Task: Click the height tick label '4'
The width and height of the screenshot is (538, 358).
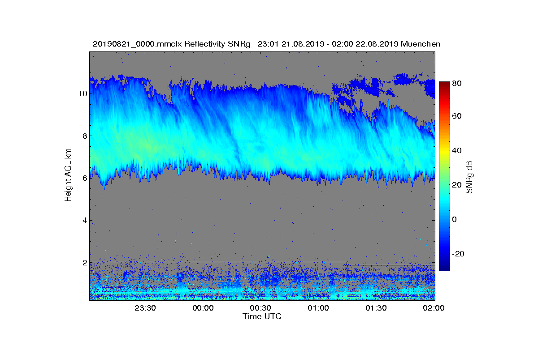Action: (x=85, y=220)
